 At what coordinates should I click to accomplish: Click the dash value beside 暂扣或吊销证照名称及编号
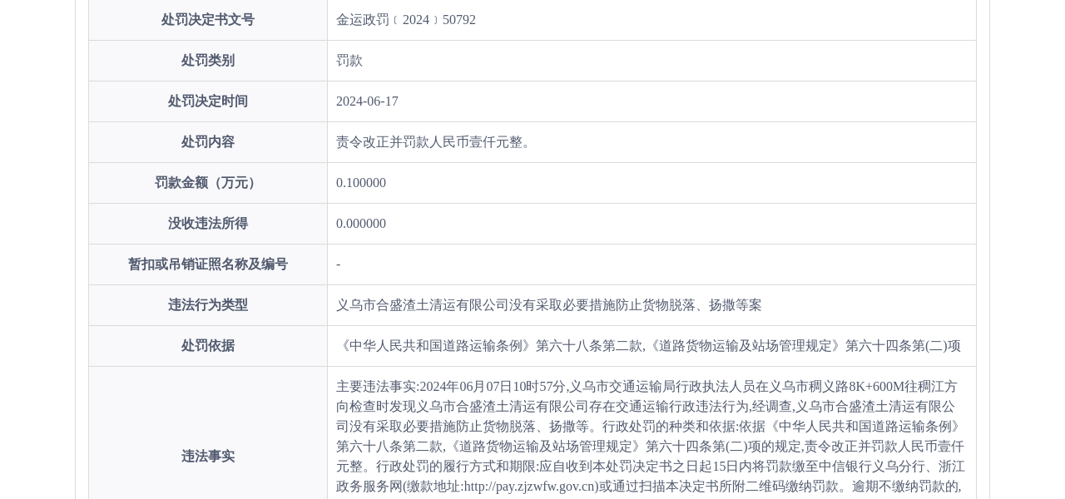[x=339, y=264]
